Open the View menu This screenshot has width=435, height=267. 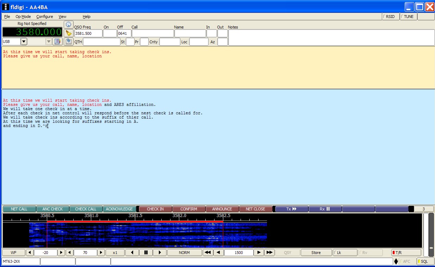tap(62, 17)
